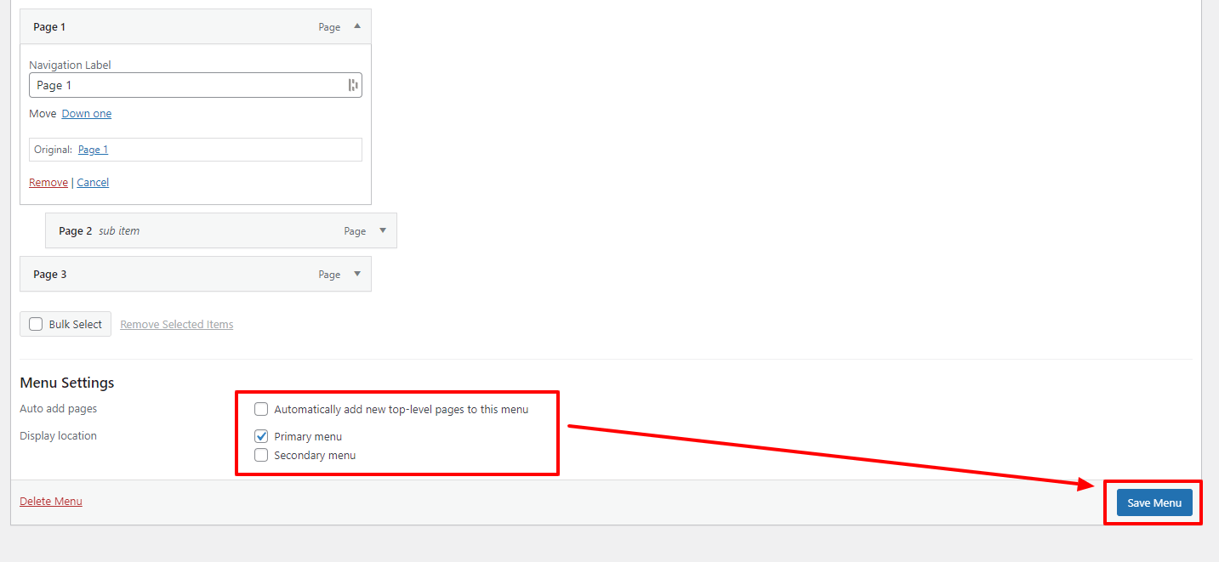The width and height of the screenshot is (1219, 562).
Task: Collapse the Page 1 menu item details
Action: [x=356, y=26]
